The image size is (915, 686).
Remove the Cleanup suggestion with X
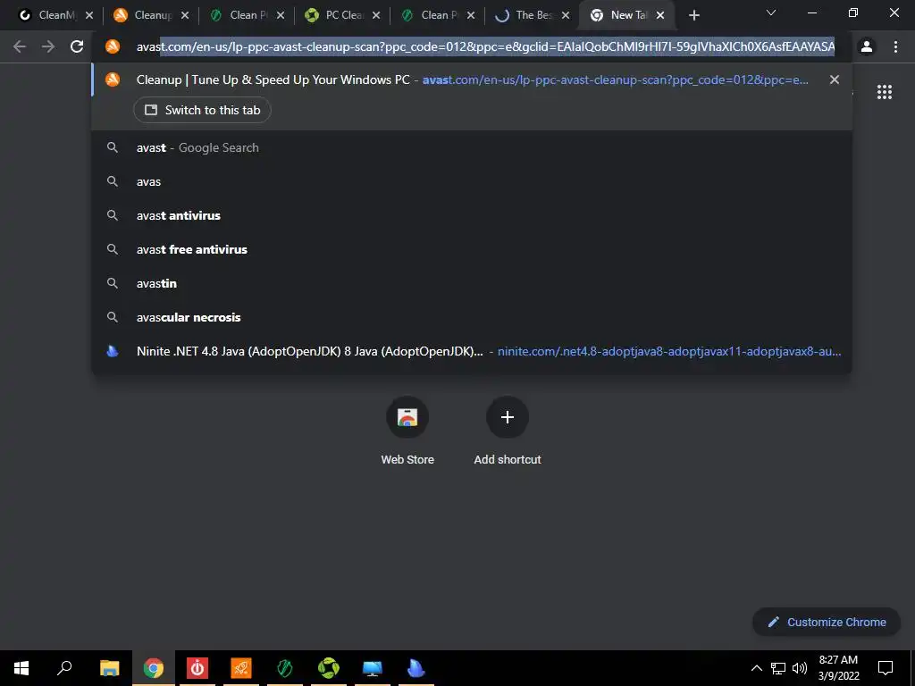click(835, 79)
